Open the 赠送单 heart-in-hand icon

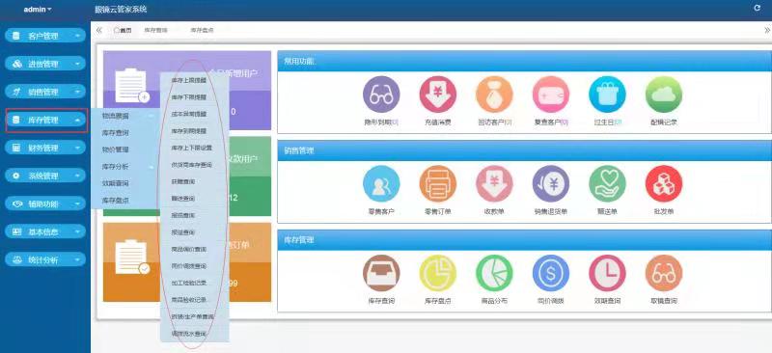click(607, 183)
